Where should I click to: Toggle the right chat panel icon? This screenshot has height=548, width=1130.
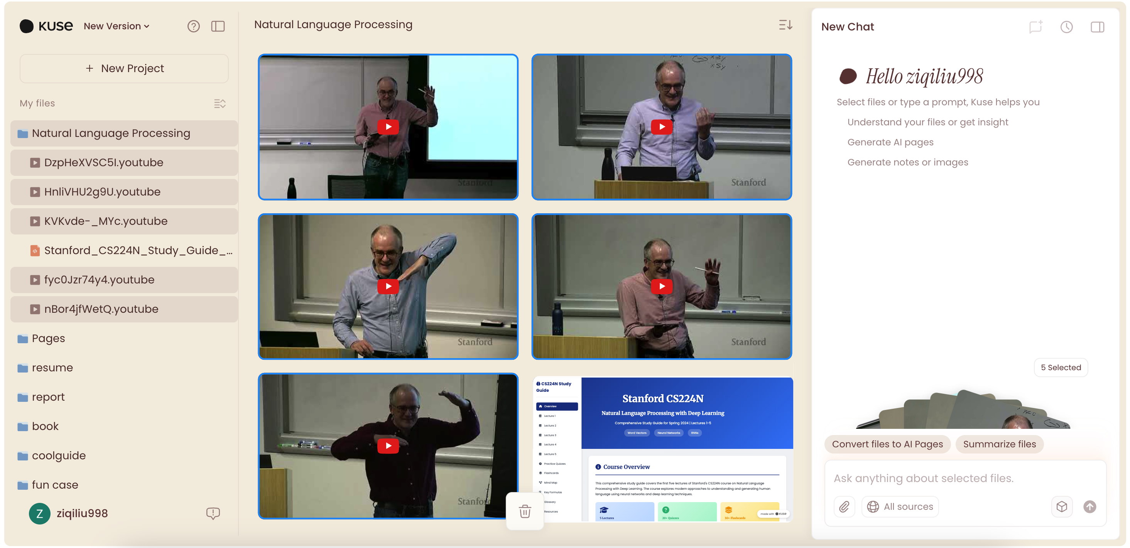1097,27
